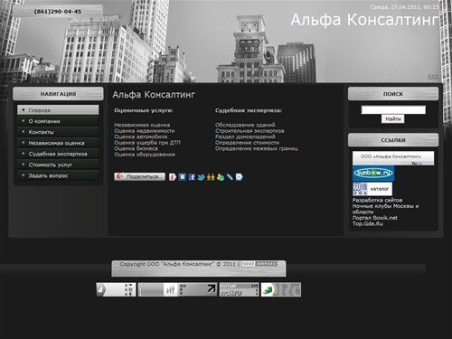Click into the search text field
Viewport: 452px width, 339px height.
[x=393, y=109]
